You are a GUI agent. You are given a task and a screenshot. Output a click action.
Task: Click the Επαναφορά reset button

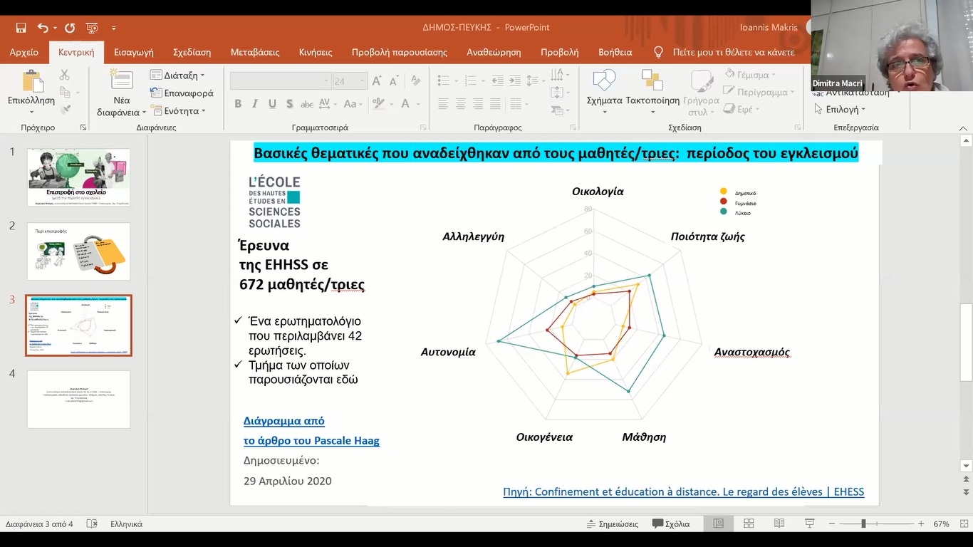182,93
